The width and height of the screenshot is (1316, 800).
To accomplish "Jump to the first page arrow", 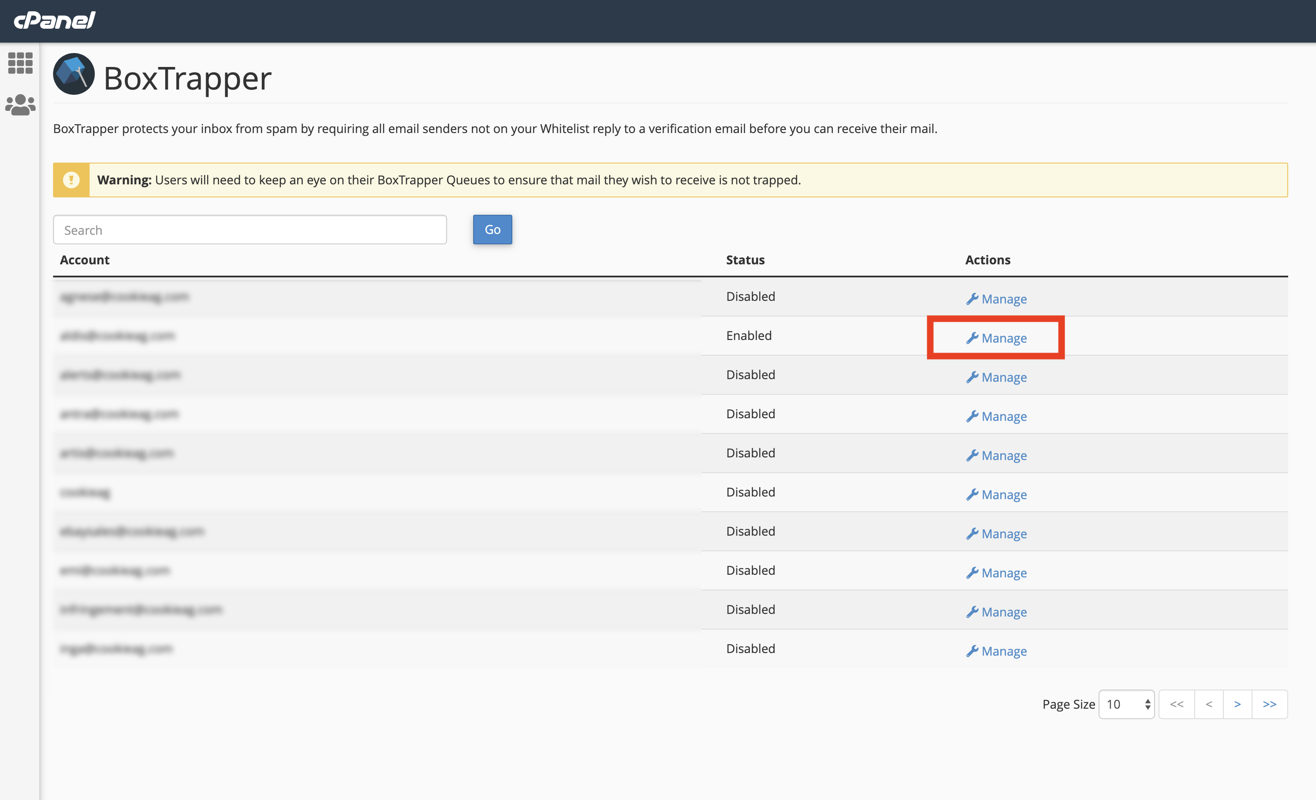I will click(1176, 704).
